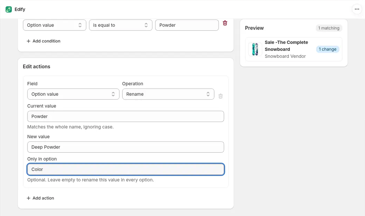Click the grey trash icon beside Rename operation

[221, 96]
